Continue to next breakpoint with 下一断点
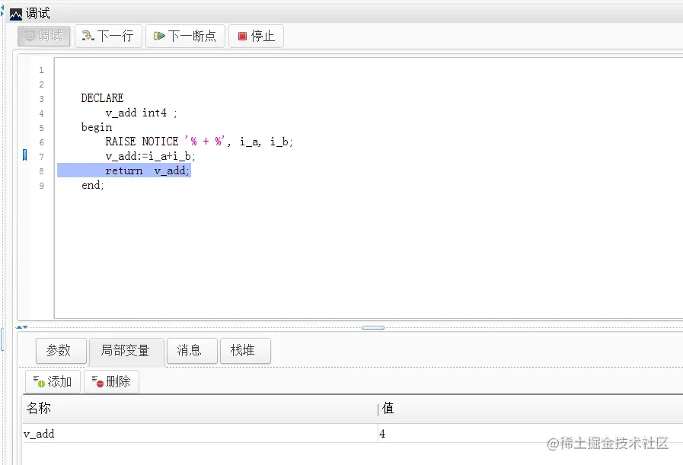 (185, 36)
